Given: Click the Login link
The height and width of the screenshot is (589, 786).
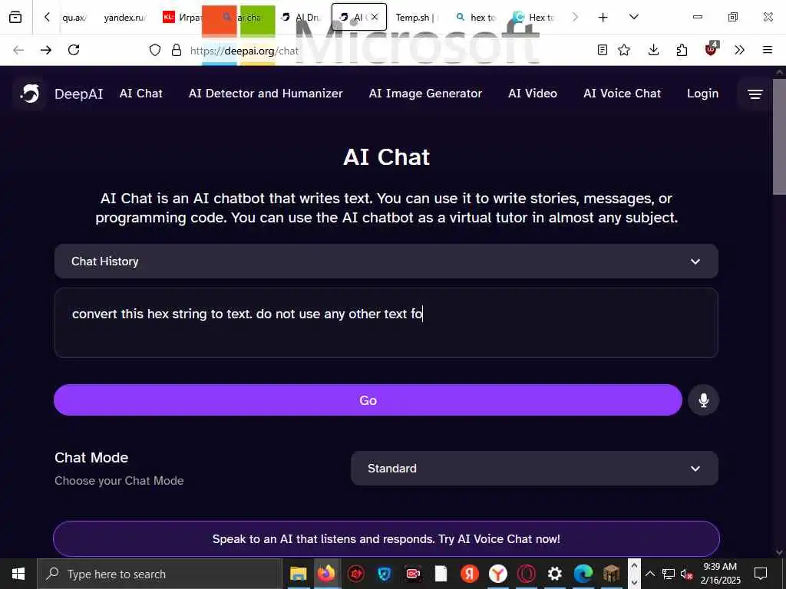Looking at the screenshot, I should click(702, 94).
